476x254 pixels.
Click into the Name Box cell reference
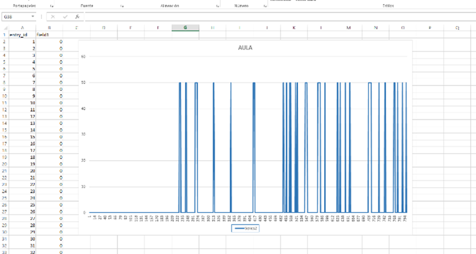tap(16, 17)
